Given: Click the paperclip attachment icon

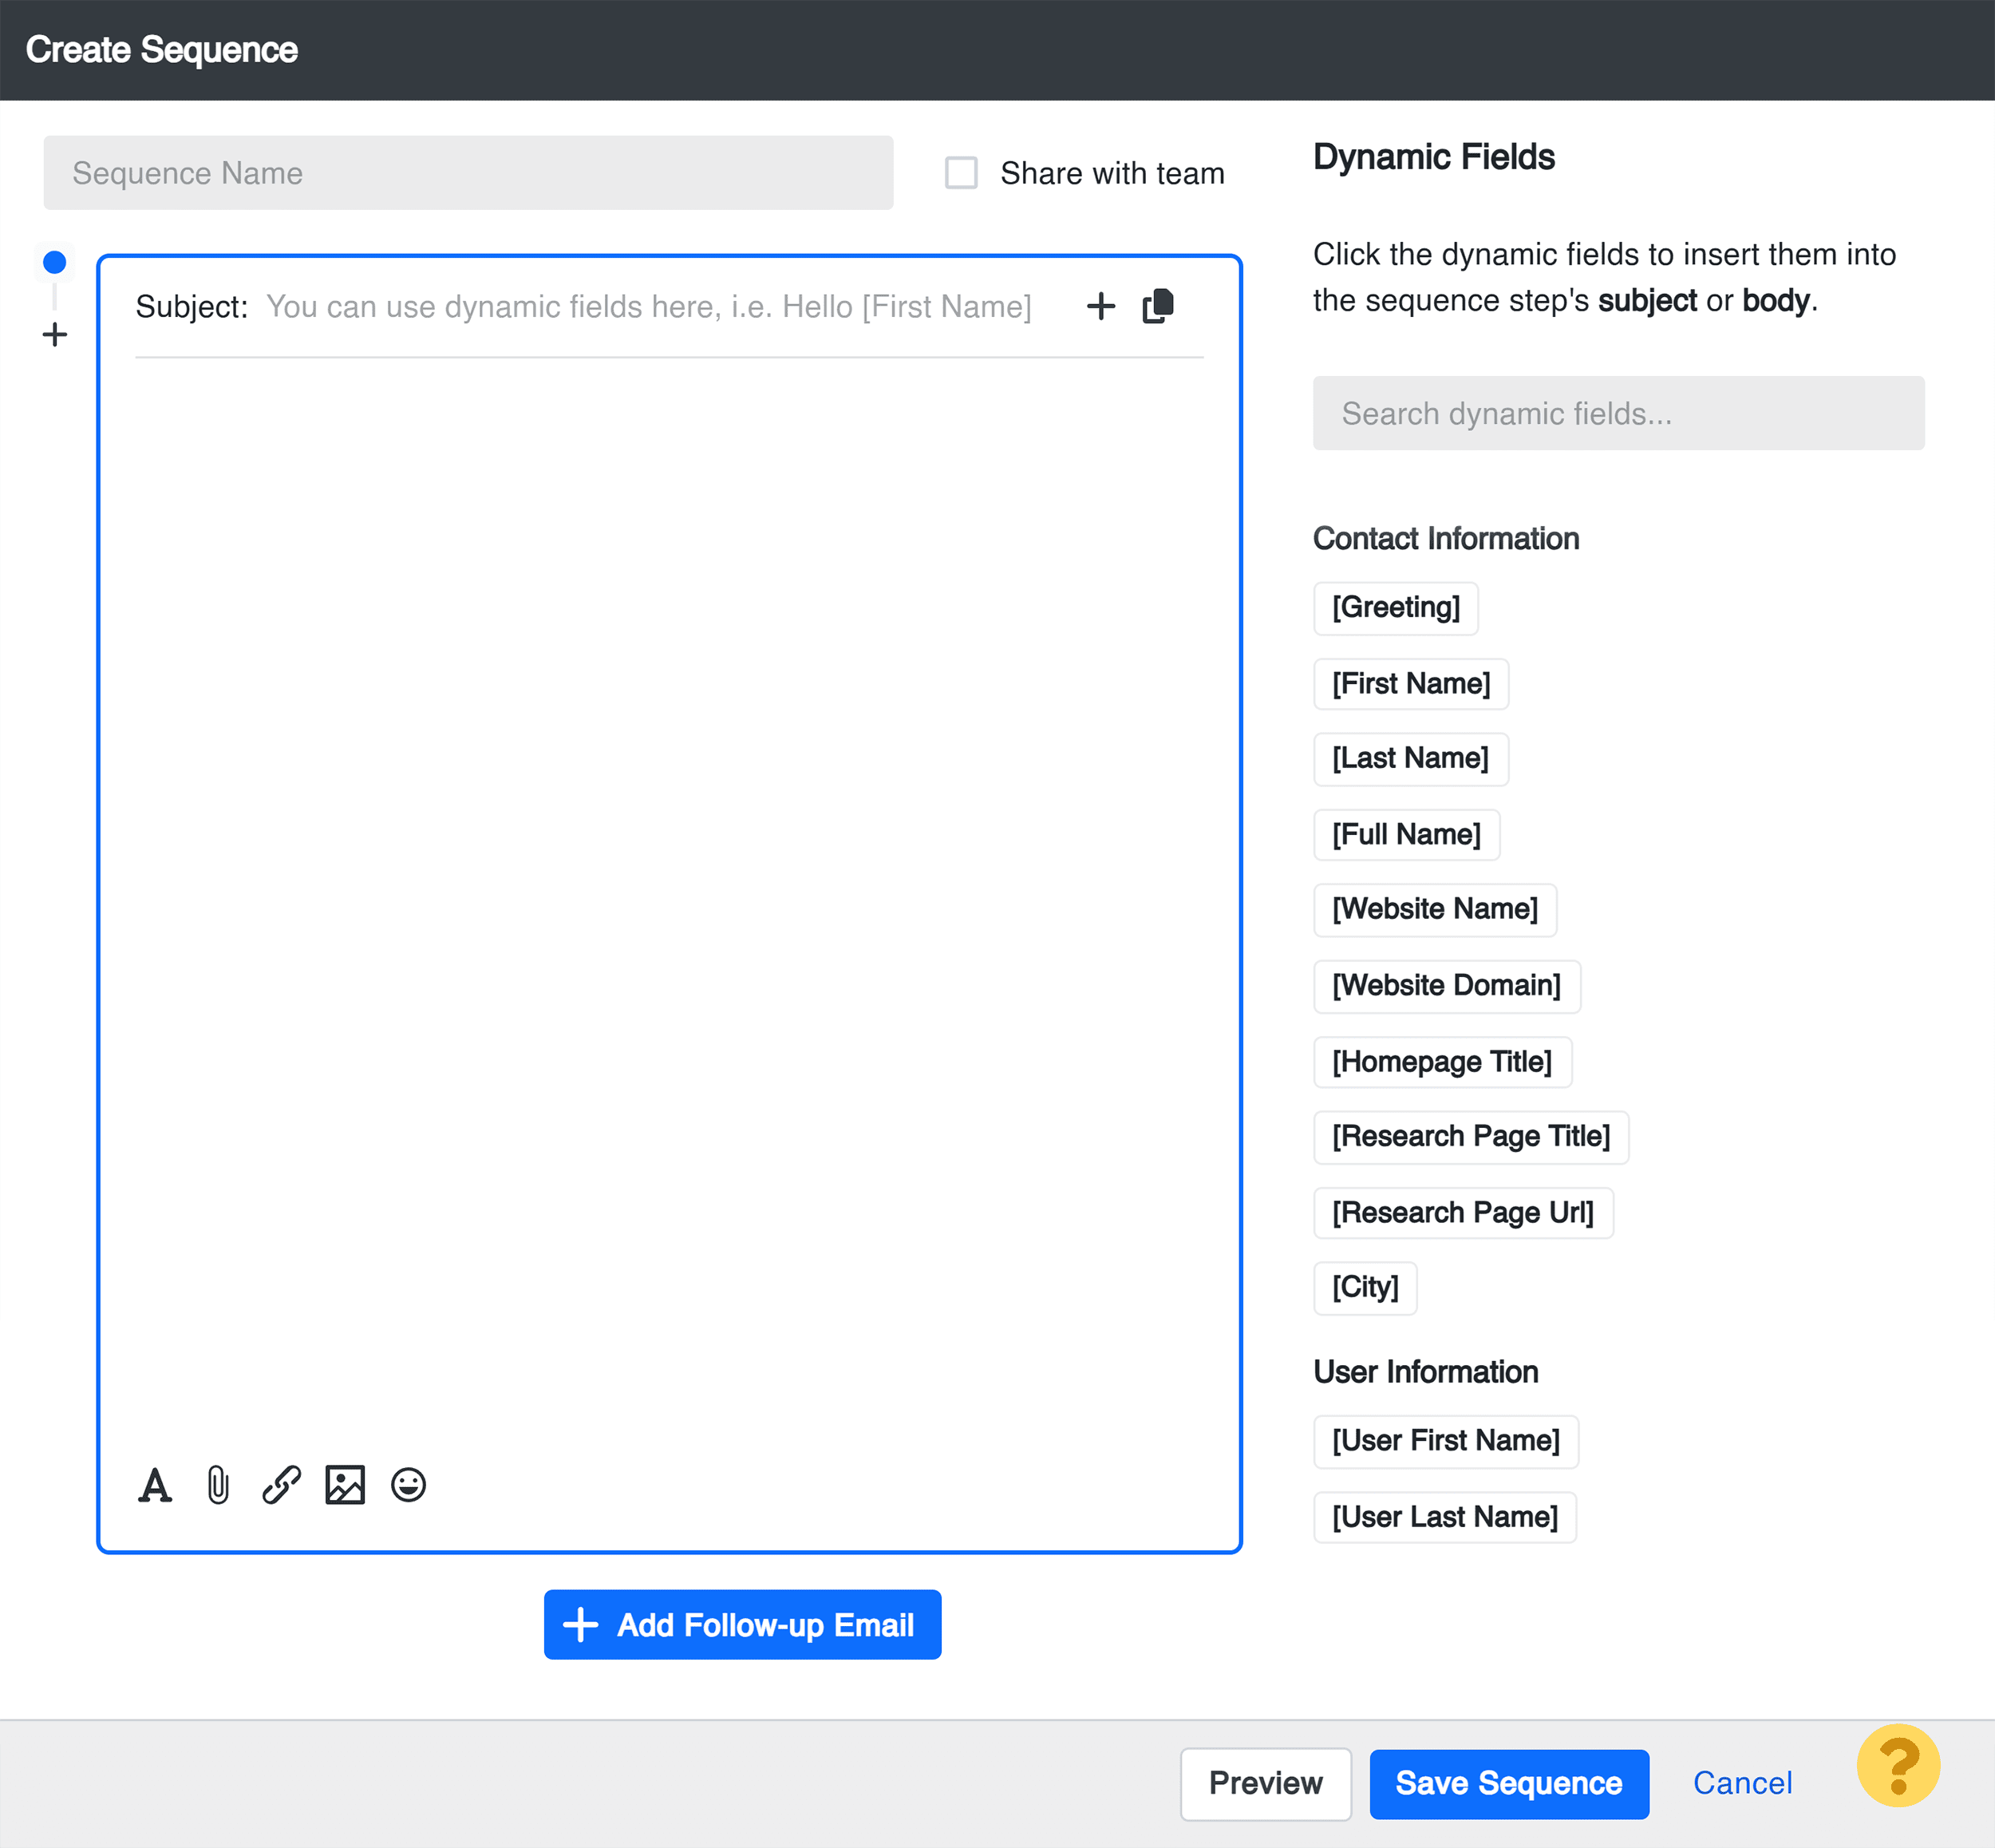Looking at the screenshot, I should tap(218, 1485).
